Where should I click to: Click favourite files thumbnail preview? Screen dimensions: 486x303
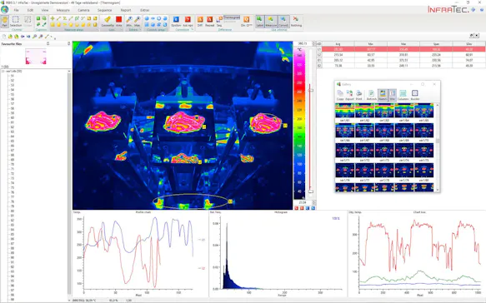pos(36,56)
